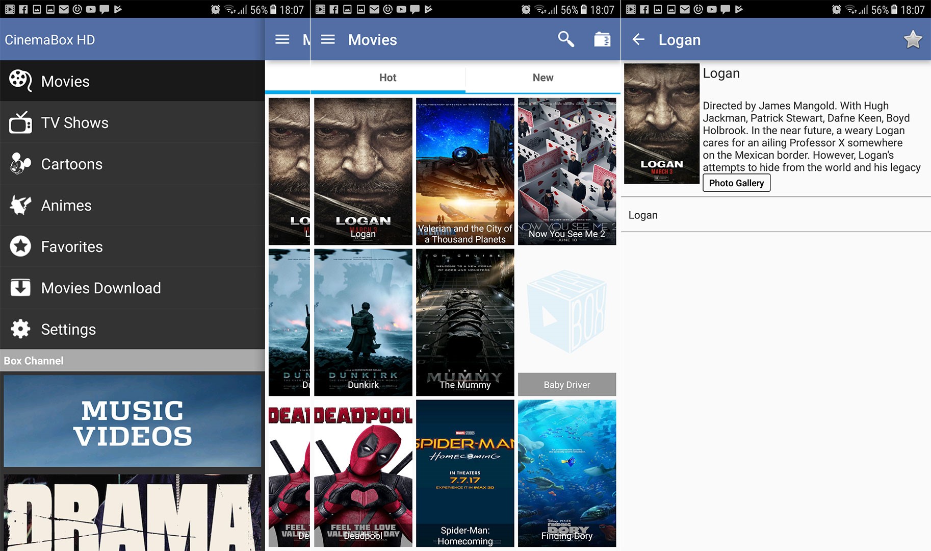Switch to the Hot tab

click(x=387, y=78)
